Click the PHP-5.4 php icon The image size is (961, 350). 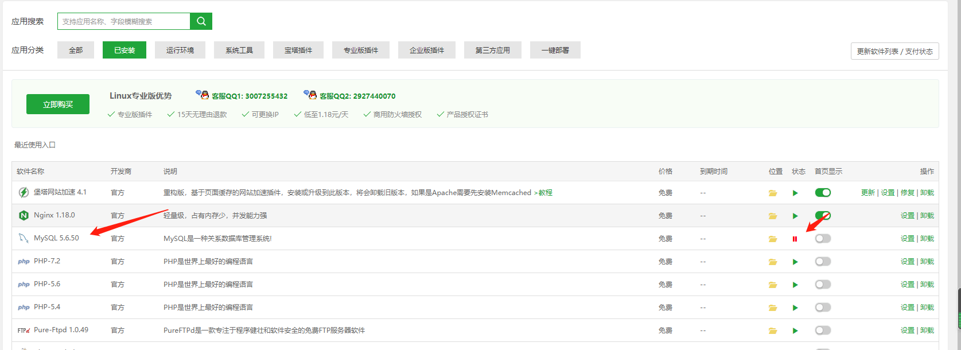coord(24,308)
